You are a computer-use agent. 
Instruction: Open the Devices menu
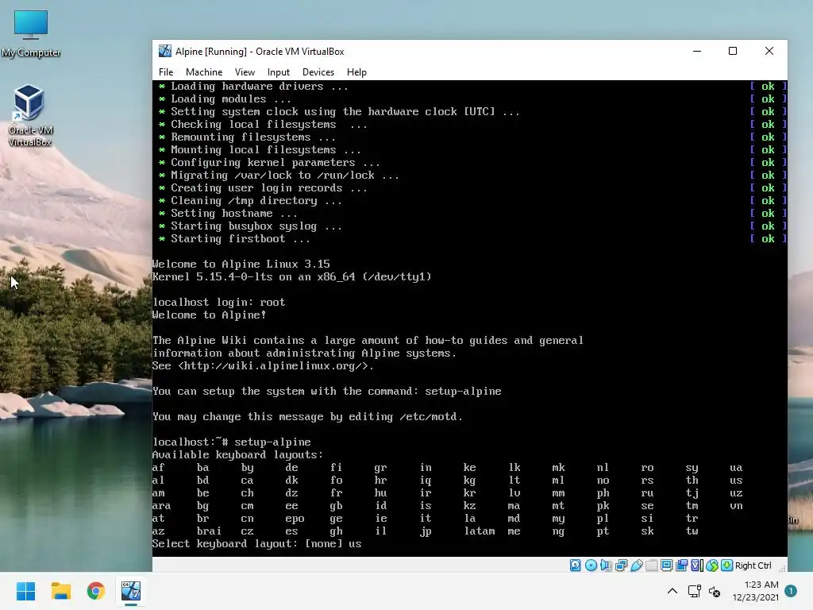tap(318, 72)
